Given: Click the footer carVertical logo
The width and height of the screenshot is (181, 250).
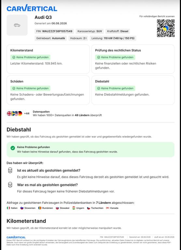Looking at the screenshot, I should 16,237.
